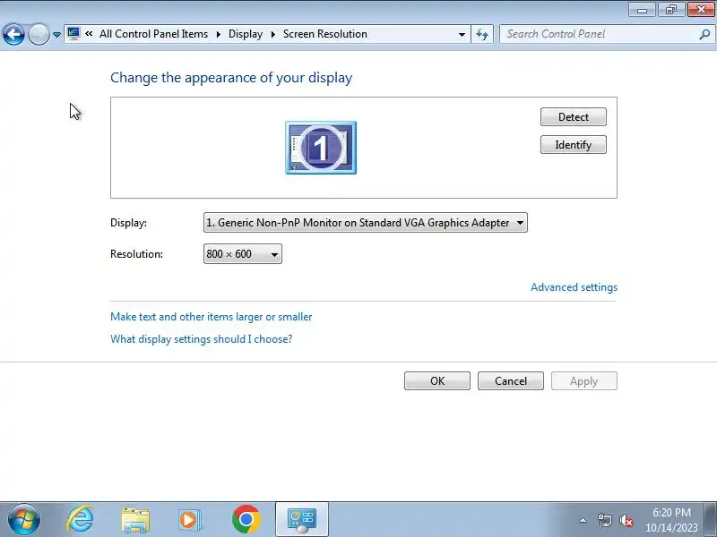Click the Cancel button

point(511,381)
